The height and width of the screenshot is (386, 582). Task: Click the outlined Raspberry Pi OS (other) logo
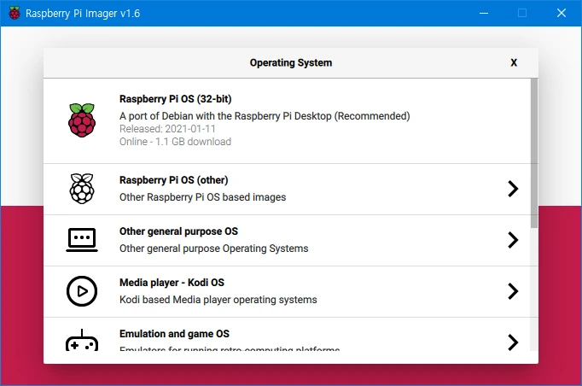(82, 189)
